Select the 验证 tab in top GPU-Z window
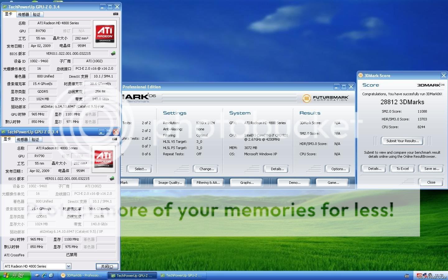448x280 pixels. [x=37, y=14]
